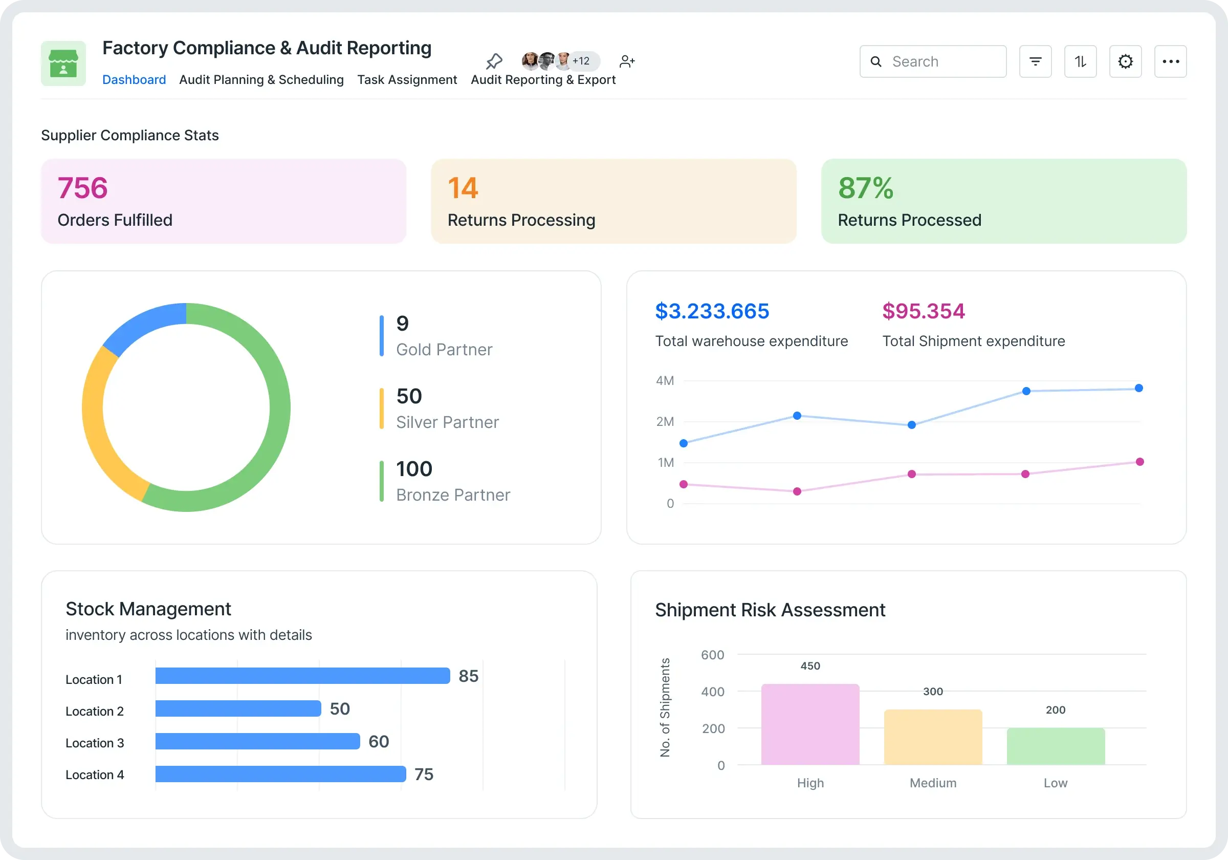Open Audit Planning & Scheduling tab

point(261,80)
